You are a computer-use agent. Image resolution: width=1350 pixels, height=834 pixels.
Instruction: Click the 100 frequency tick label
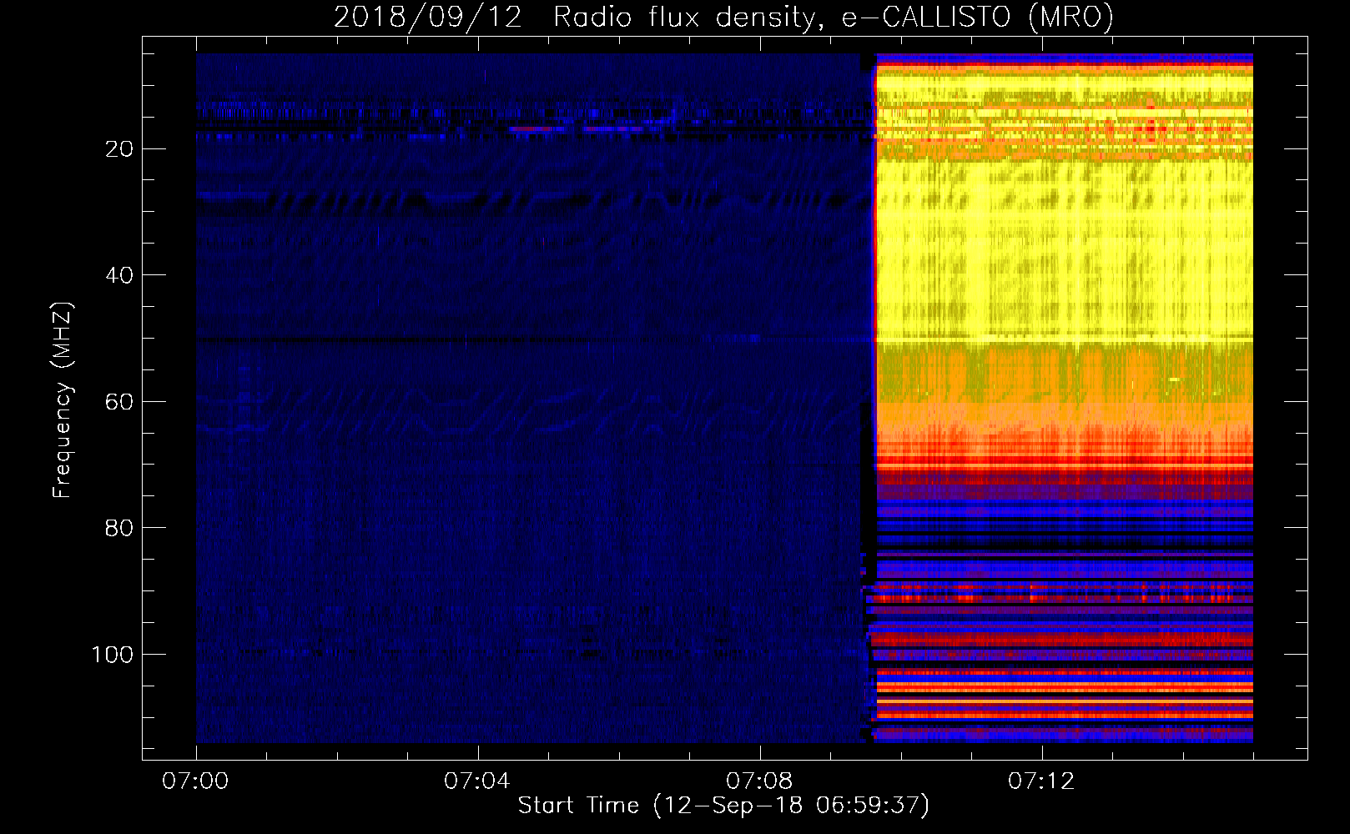click(113, 655)
